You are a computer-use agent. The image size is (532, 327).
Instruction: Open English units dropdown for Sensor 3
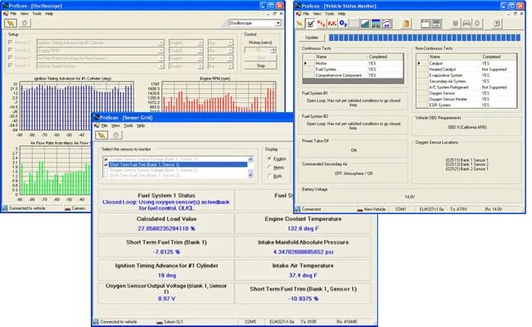pos(201,58)
